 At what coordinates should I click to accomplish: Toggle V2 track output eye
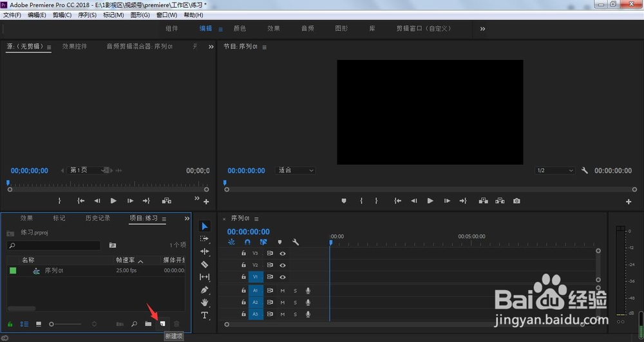coord(283,265)
